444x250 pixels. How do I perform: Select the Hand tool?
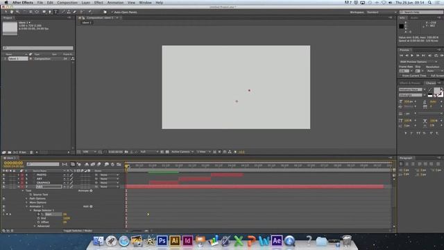[12, 12]
